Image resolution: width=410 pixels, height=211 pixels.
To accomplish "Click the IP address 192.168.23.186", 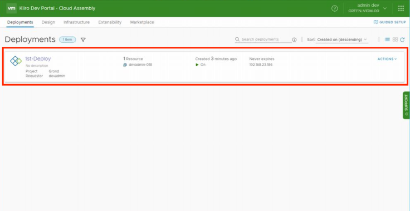I will [261, 65].
